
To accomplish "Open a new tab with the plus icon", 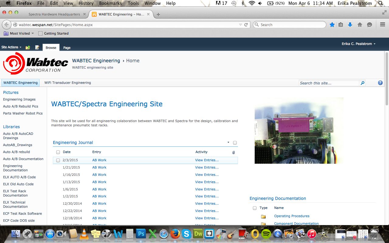I will [158, 14].
